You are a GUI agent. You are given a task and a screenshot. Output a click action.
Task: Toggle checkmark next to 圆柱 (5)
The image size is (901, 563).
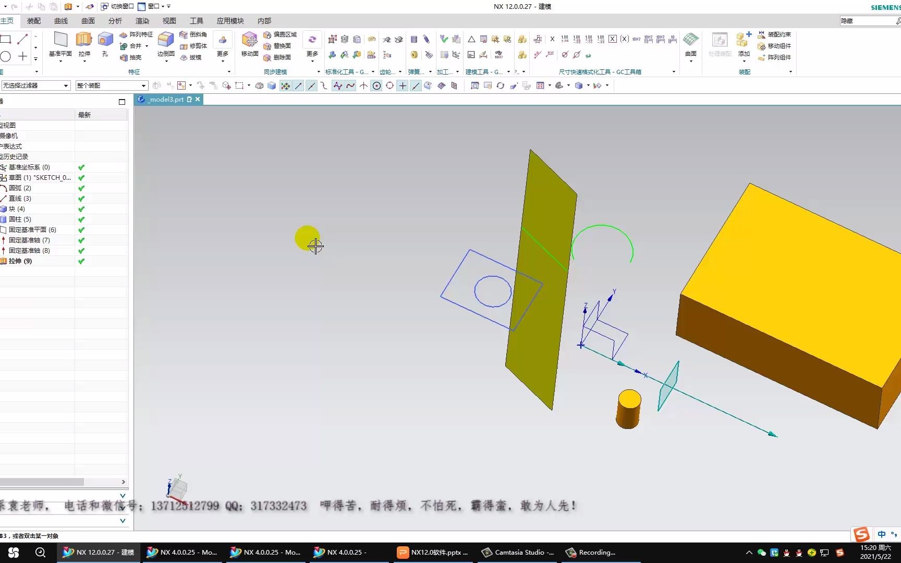81,219
